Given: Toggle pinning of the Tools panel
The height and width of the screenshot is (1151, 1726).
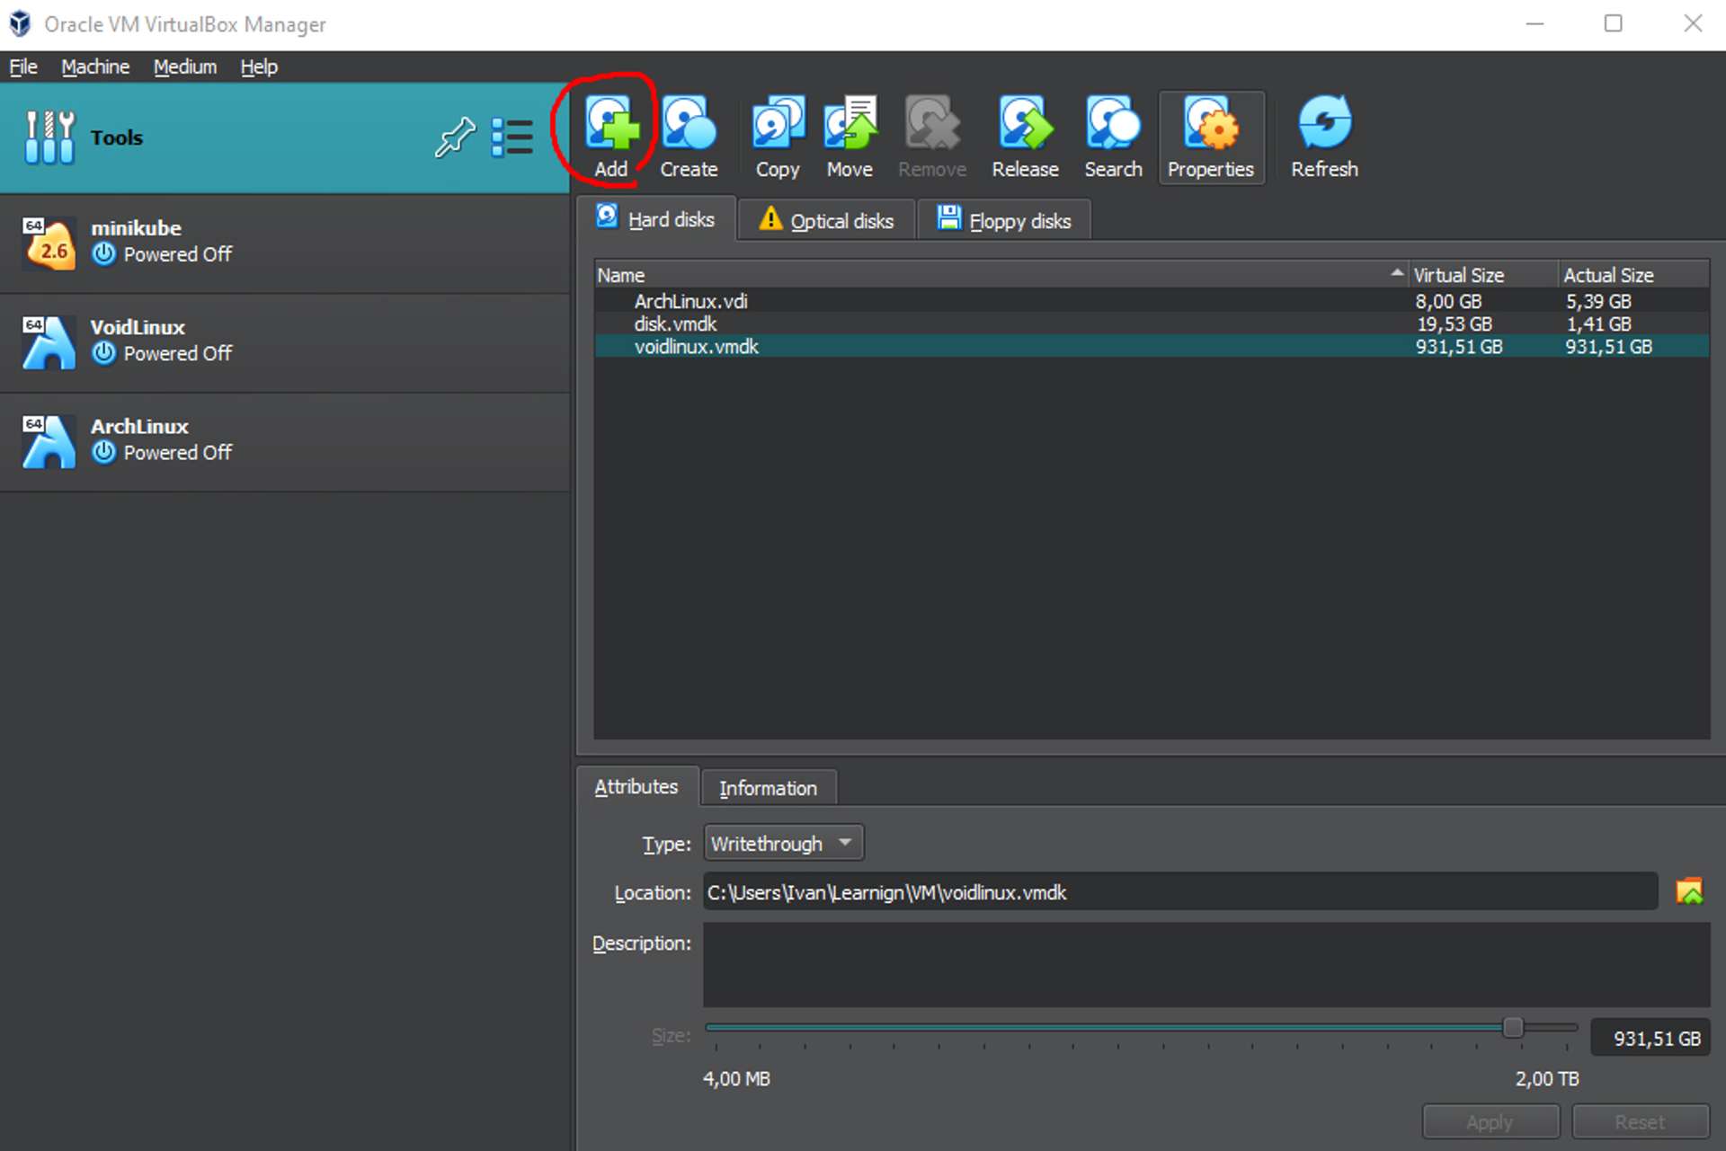Looking at the screenshot, I should [455, 137].
